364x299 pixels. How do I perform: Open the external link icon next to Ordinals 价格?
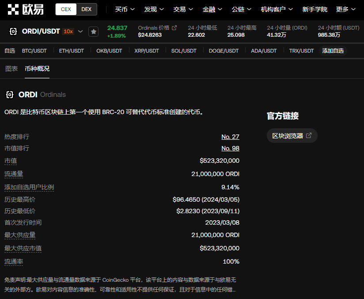[174, 28]
